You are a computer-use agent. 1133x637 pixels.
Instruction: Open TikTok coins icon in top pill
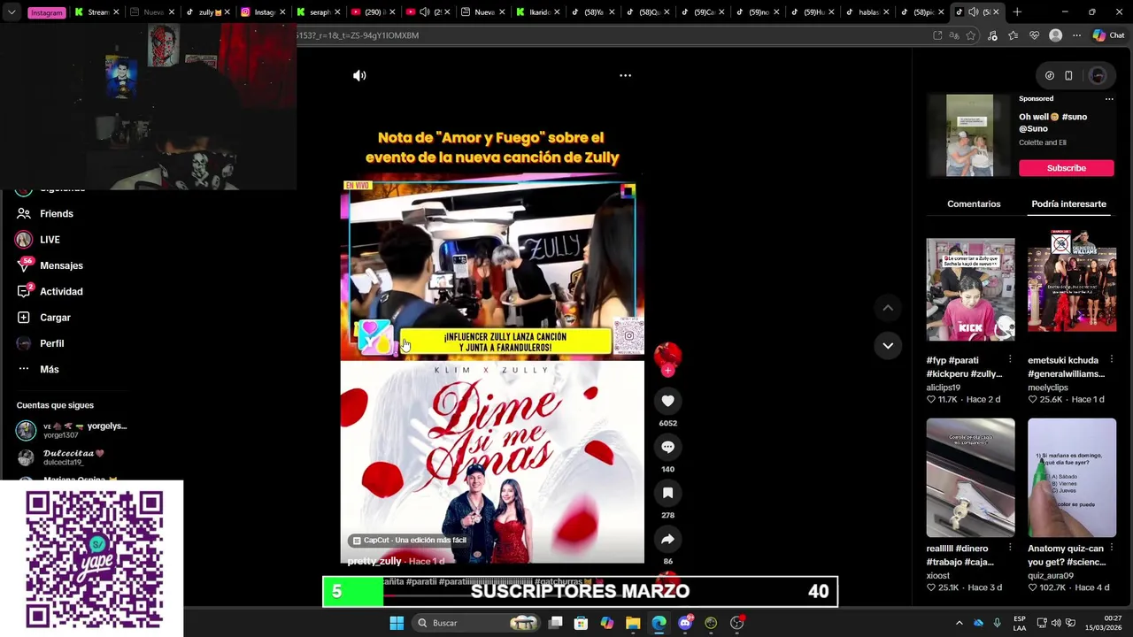coord(1049,75)
